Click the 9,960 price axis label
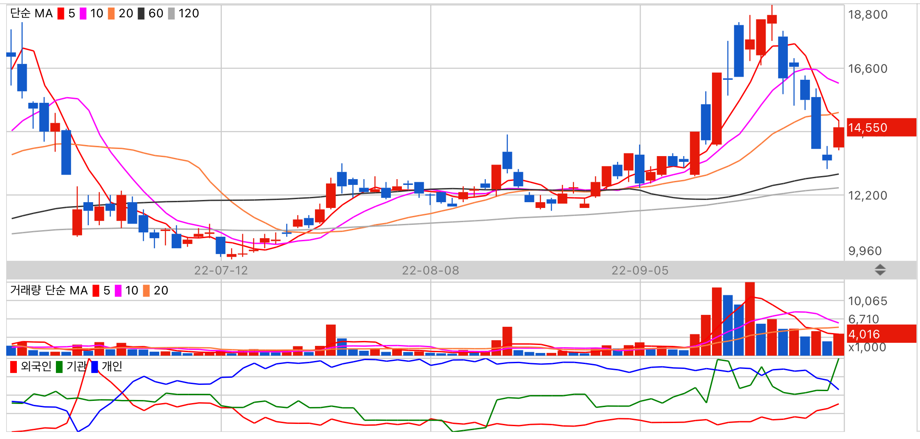Viewport: 920px width, 439px height. [x=865, y=251]
